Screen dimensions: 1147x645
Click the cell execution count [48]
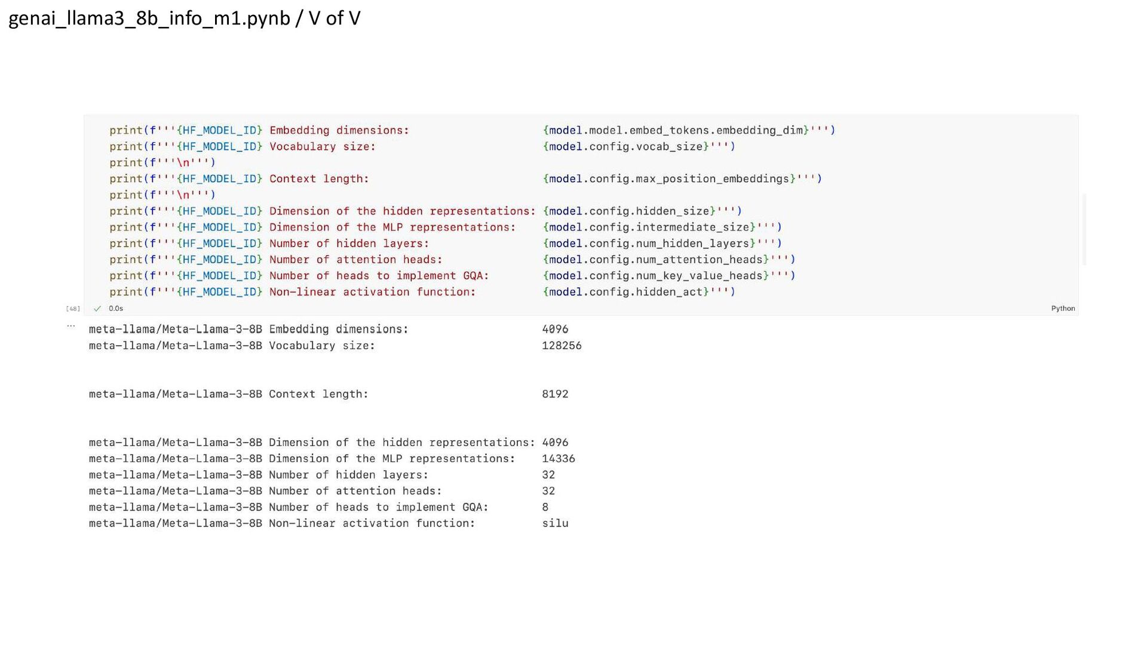73,309
